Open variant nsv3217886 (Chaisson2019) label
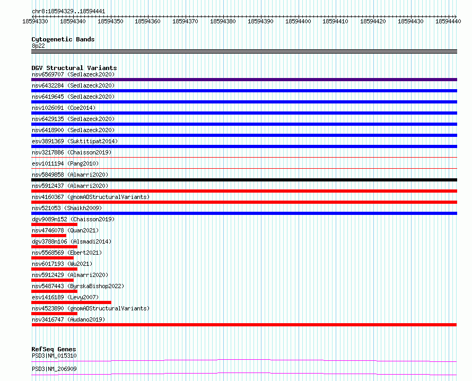The height and width of the screenshot is (381, 472). pos(72,152)
